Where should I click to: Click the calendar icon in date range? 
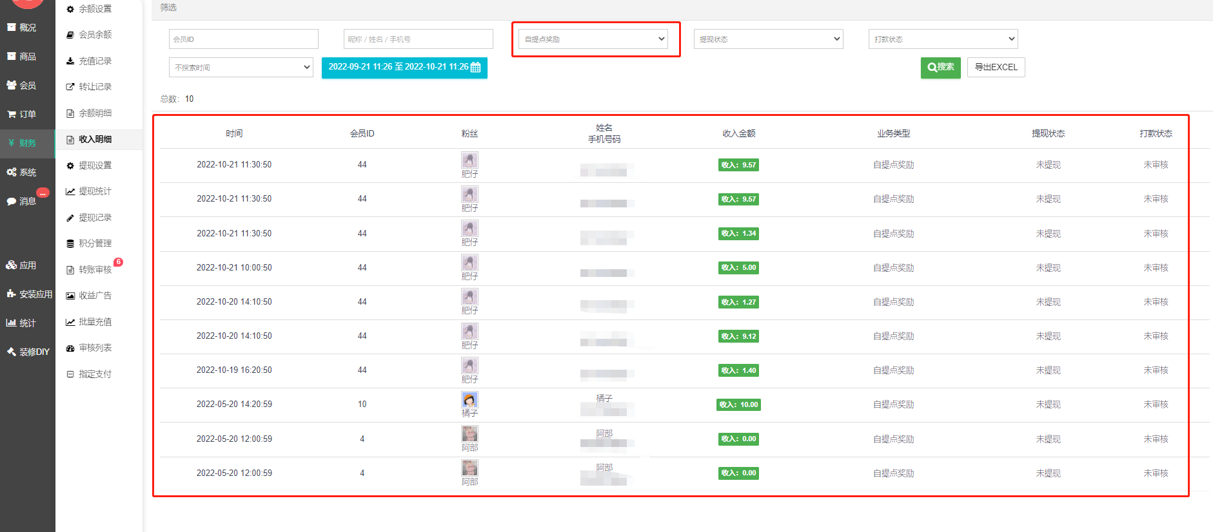click(476, 68)
